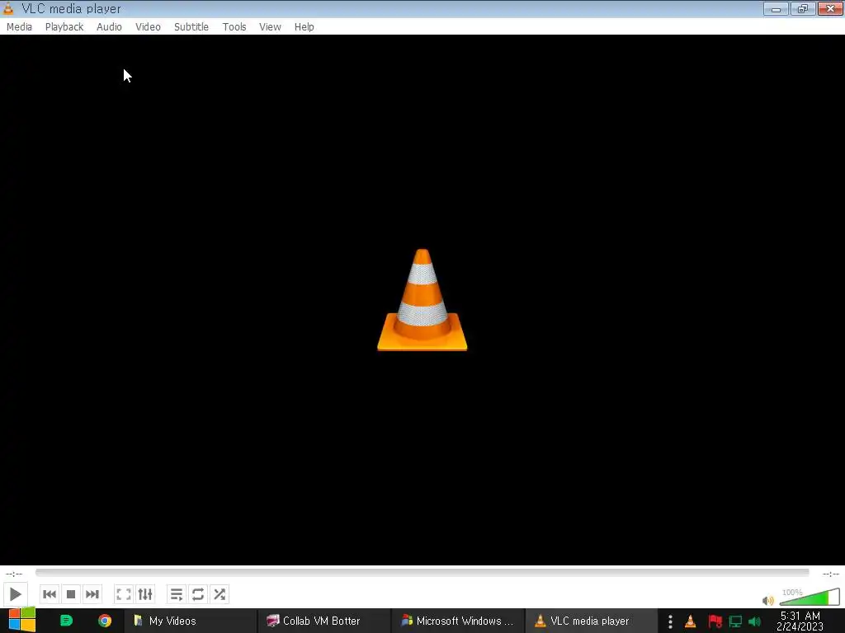Click the VLC cone logo in the video area
The image size is (845, 633).
pos(422,300)
